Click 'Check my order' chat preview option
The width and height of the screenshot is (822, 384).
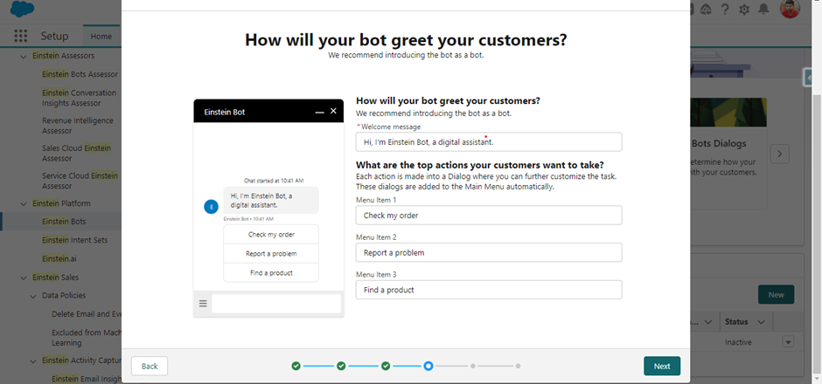click(271, 235)
